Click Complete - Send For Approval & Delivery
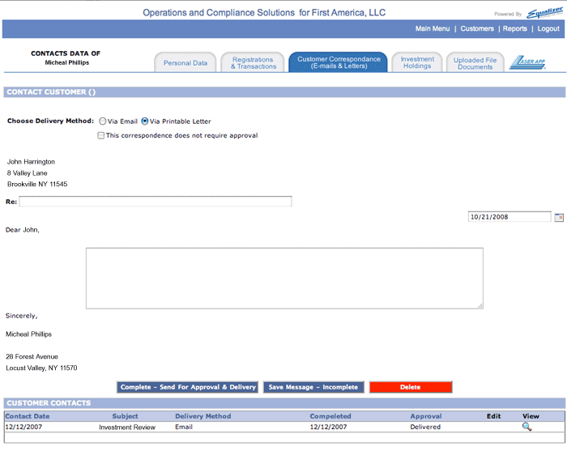 coord(187,387)
